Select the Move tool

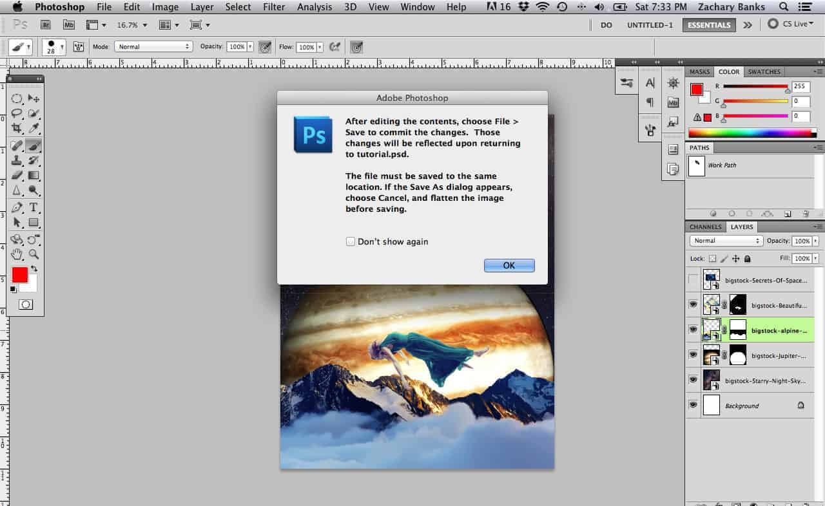tap(34, 98)
